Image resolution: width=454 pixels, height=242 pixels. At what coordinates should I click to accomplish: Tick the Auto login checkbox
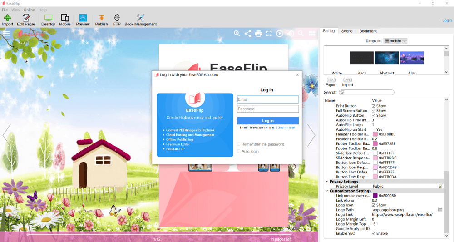[239, 151]
